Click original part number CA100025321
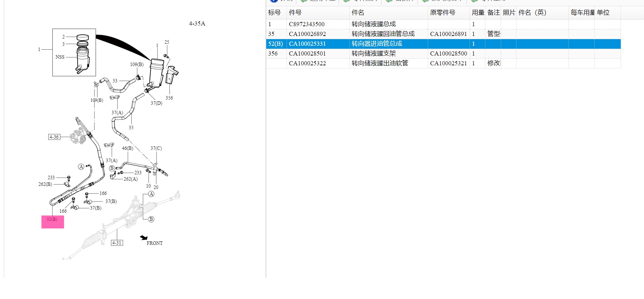 pos(448,63)
